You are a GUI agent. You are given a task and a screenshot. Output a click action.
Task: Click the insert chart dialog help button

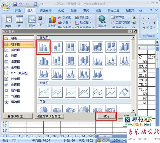[130, 31]
